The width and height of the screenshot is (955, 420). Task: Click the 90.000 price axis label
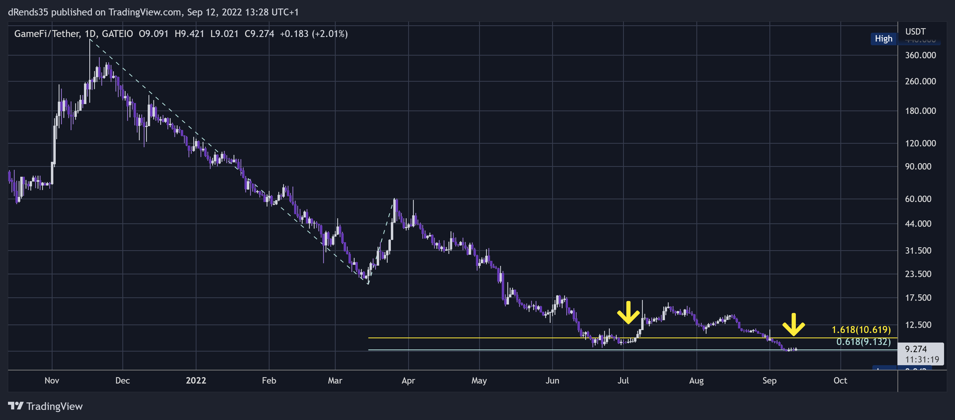[x=918, y=166]
